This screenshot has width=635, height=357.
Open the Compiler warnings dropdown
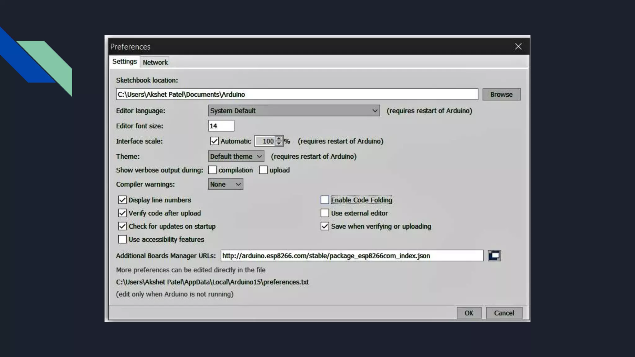(x=225, y=184)
